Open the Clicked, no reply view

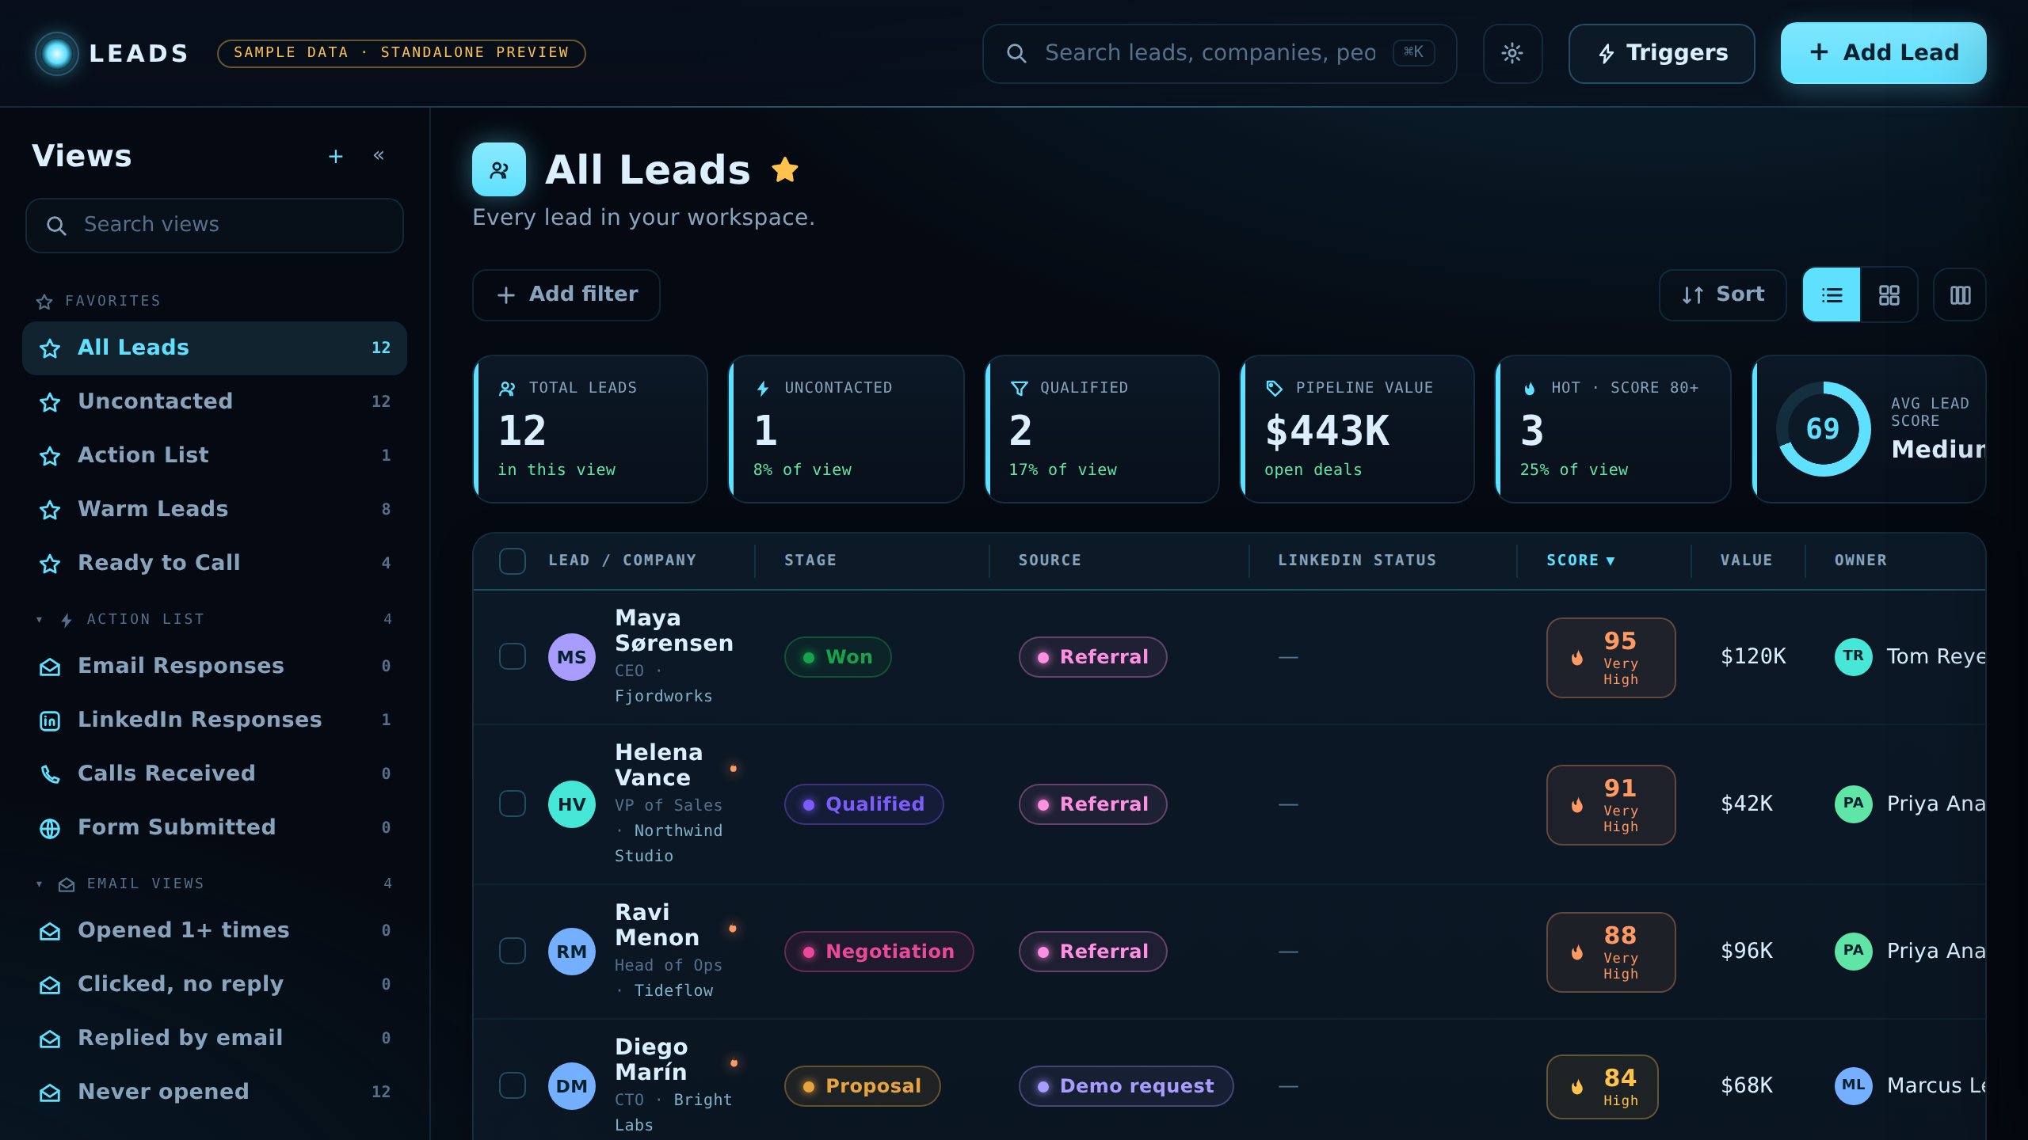215,985
